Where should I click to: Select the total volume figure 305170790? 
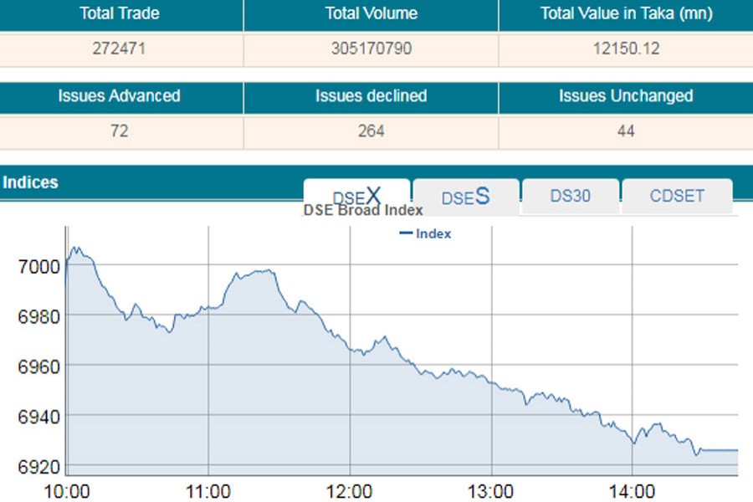(371, 49)
